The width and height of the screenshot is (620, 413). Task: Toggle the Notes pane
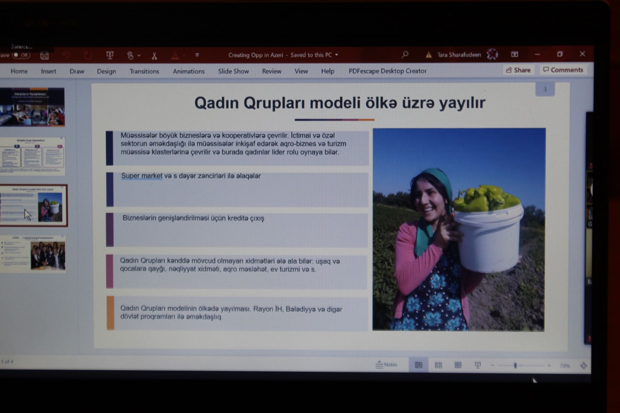386,365
